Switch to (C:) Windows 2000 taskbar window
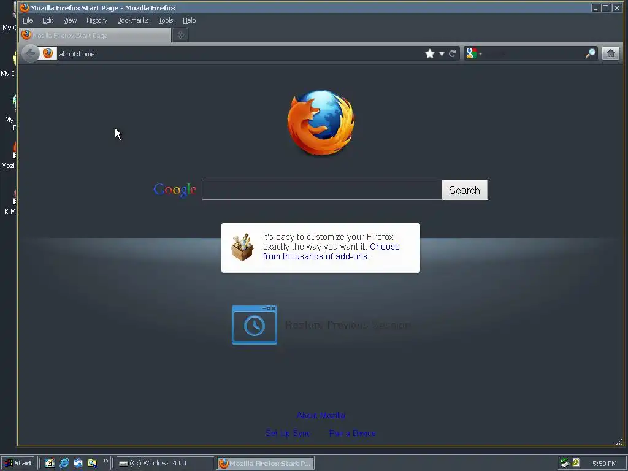628x471 pixels. pos(166,464)
